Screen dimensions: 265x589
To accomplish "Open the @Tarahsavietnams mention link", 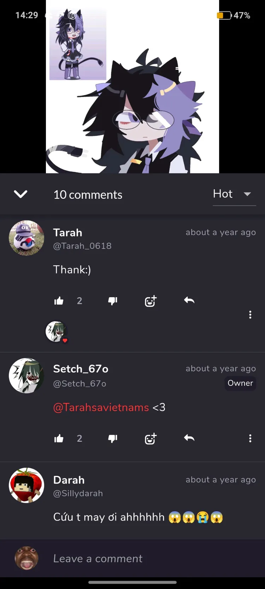I will [101, 407].
